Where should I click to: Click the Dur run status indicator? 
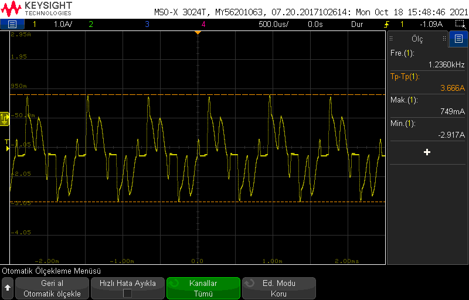coord(357,25)
